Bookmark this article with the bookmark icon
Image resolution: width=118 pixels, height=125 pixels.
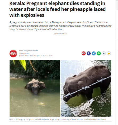coord(104,54)
